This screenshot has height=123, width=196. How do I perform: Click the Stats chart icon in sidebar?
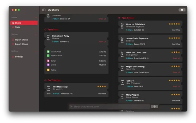[13, 27]
